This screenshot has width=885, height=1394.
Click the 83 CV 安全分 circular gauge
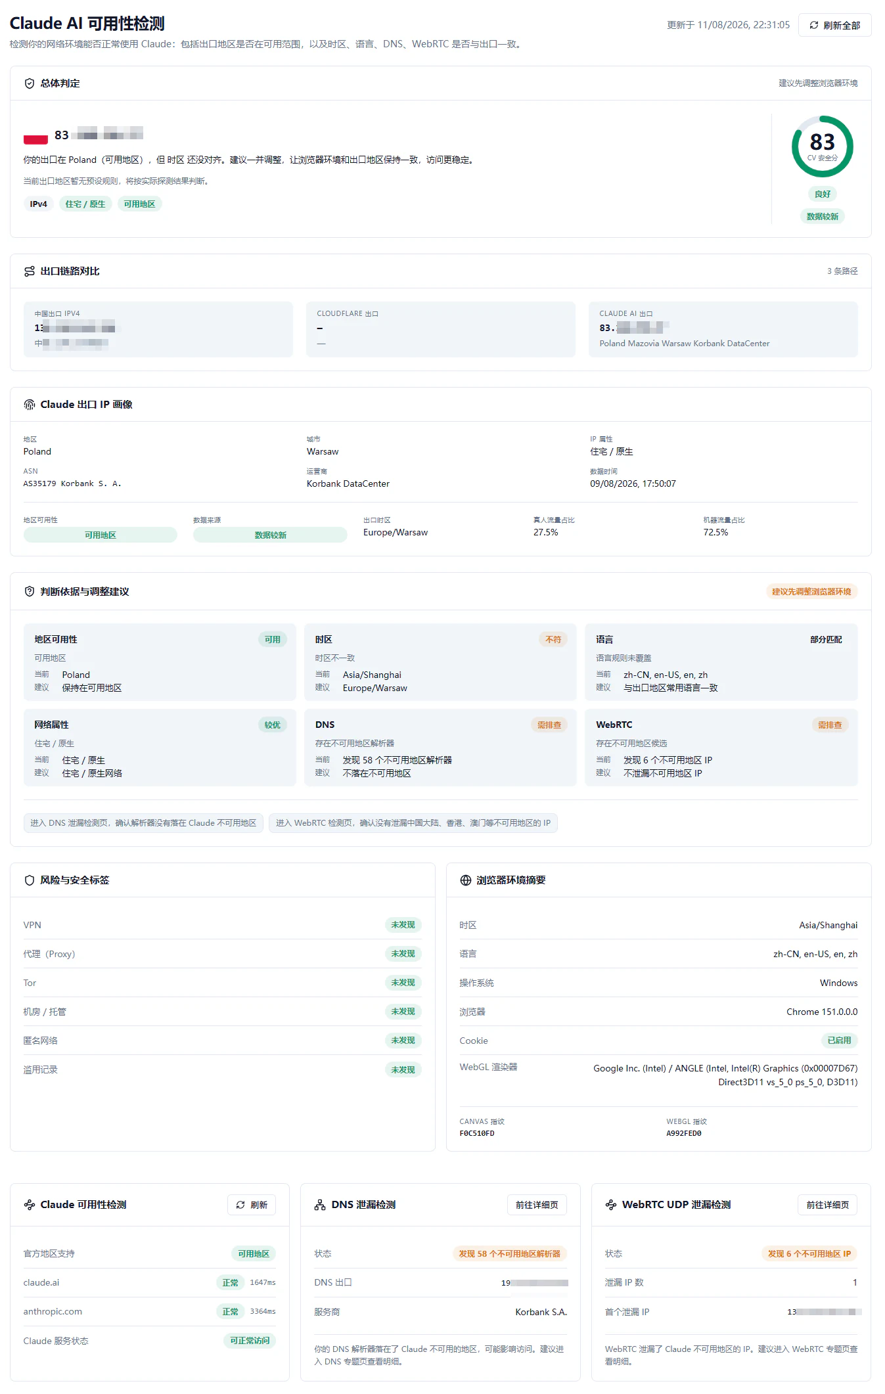(823, 146)
